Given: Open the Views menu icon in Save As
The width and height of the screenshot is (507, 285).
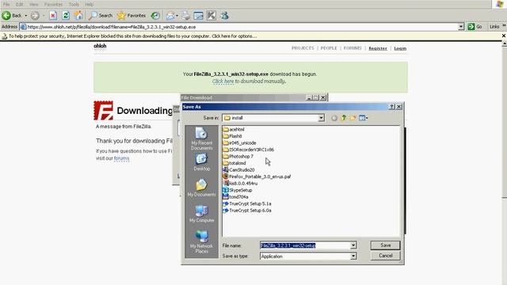Looking at the screenshot, I should 363,118.
